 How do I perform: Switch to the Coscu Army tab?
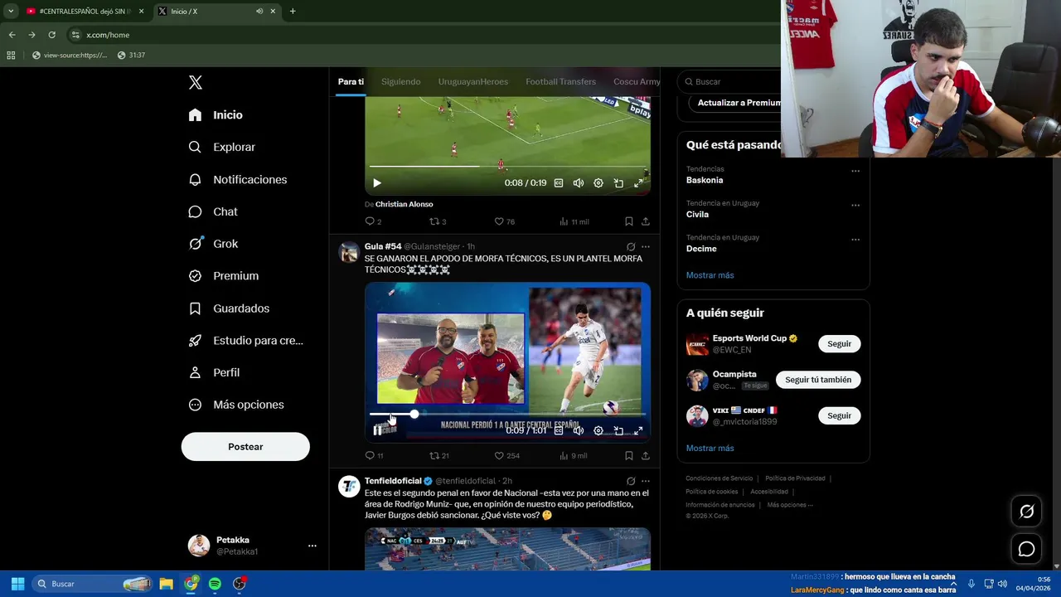637,81
